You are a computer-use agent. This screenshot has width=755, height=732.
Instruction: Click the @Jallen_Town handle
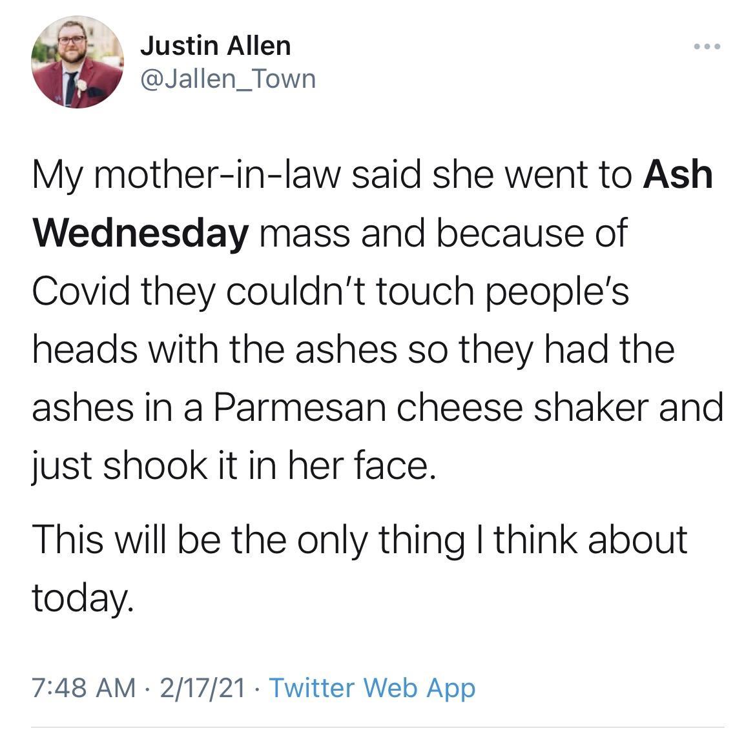point(228,79)
